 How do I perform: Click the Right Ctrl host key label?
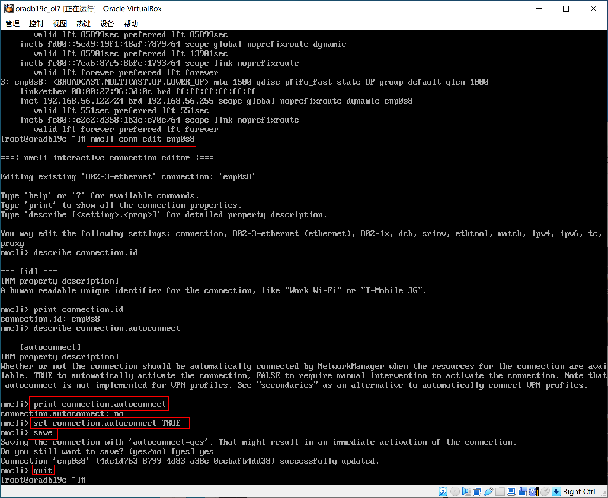pyautogui.click(x=579, y=492)
